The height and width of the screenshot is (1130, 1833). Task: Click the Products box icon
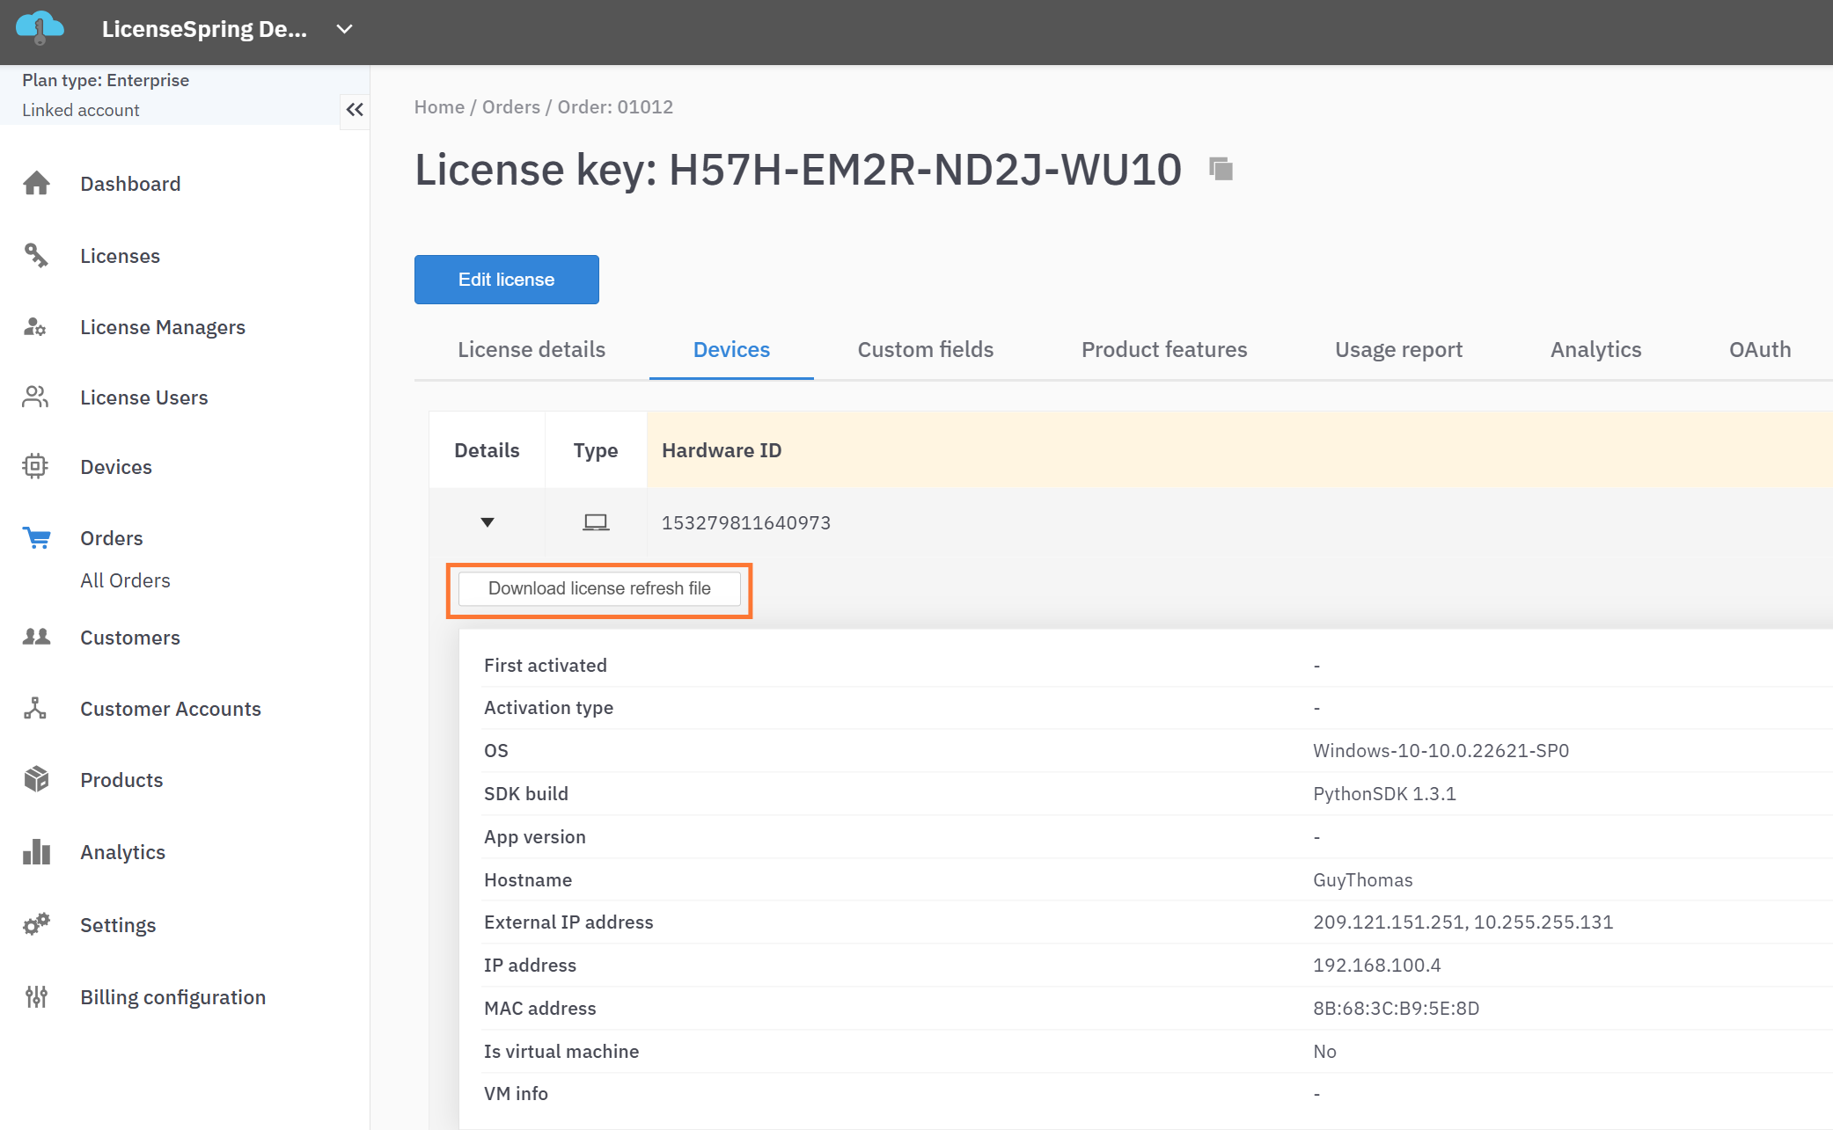36,779
